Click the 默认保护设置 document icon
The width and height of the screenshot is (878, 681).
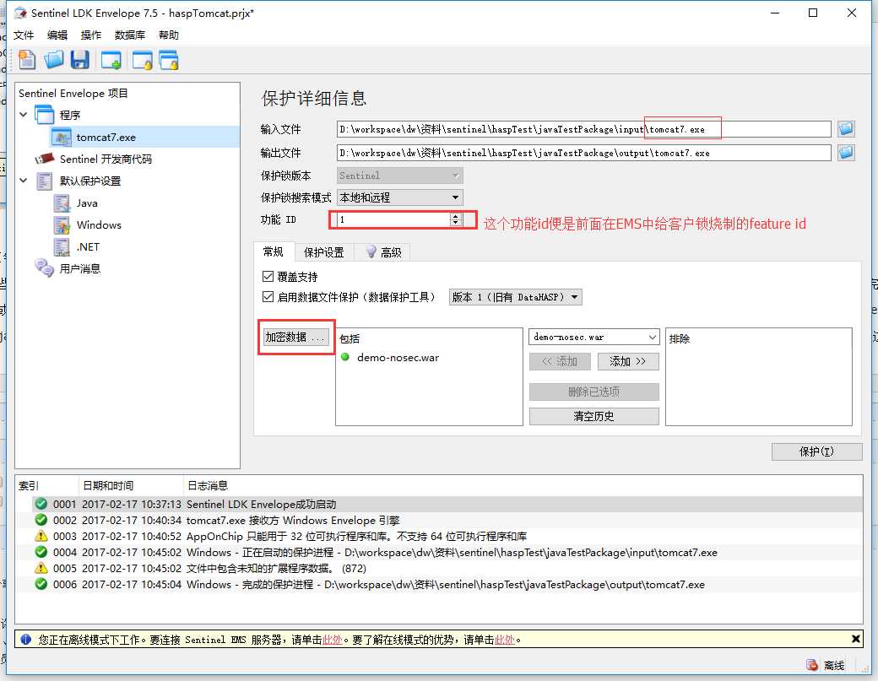(x=44, y=181)
